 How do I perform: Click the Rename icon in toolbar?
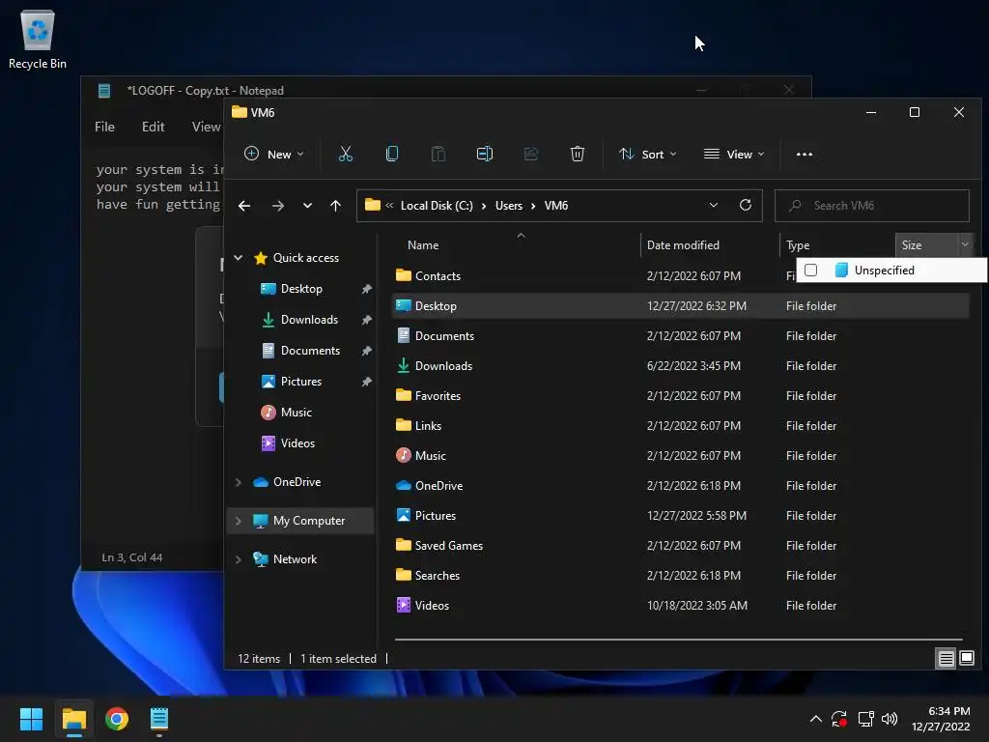click(x=485, y=154)
